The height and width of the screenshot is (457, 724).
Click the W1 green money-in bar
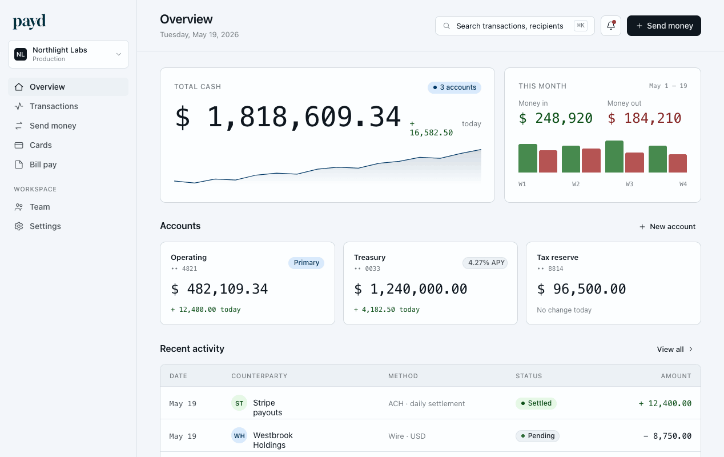pos(528,158)
